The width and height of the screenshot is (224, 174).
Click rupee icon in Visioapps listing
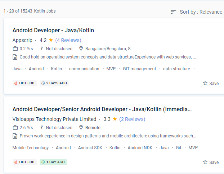coord(42,128)
